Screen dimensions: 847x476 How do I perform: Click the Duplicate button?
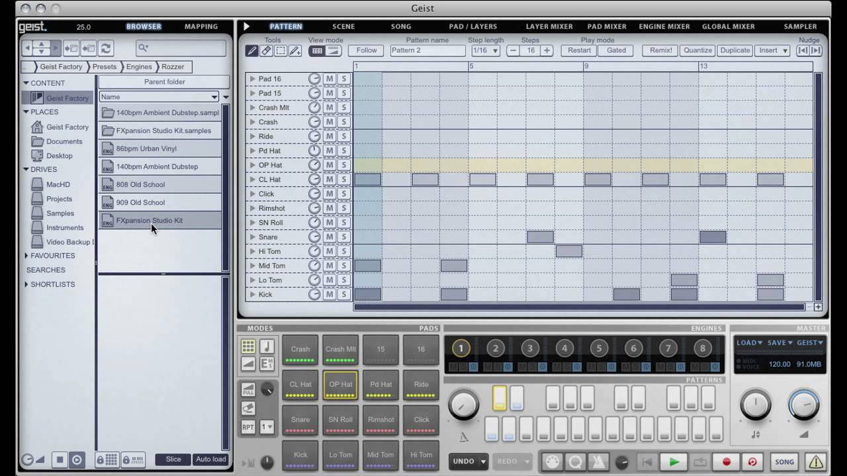tap(735, 50)
